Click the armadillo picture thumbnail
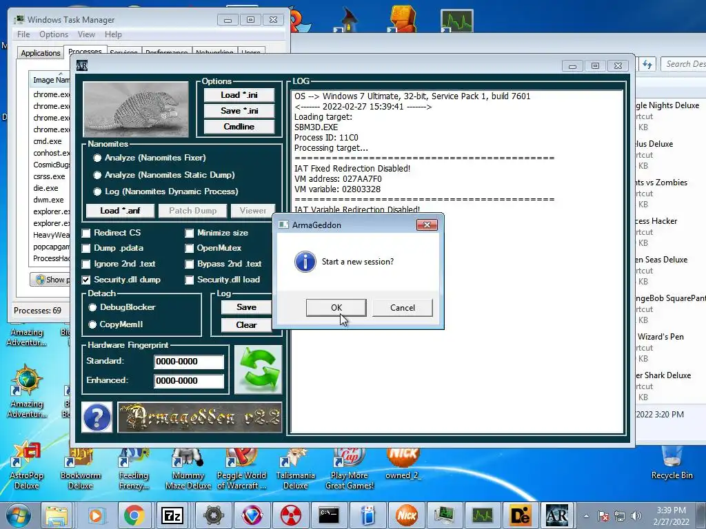 tap(136, 110)
